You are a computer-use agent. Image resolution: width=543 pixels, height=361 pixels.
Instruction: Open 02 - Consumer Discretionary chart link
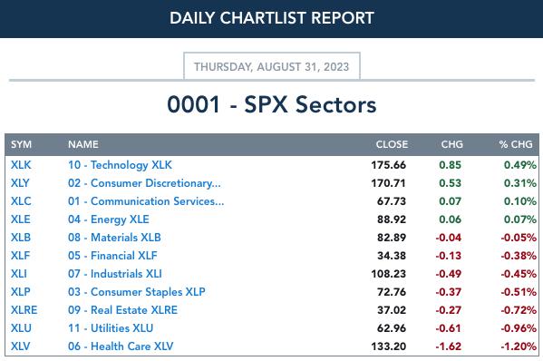pyautogui.click(x=144, y=183)
